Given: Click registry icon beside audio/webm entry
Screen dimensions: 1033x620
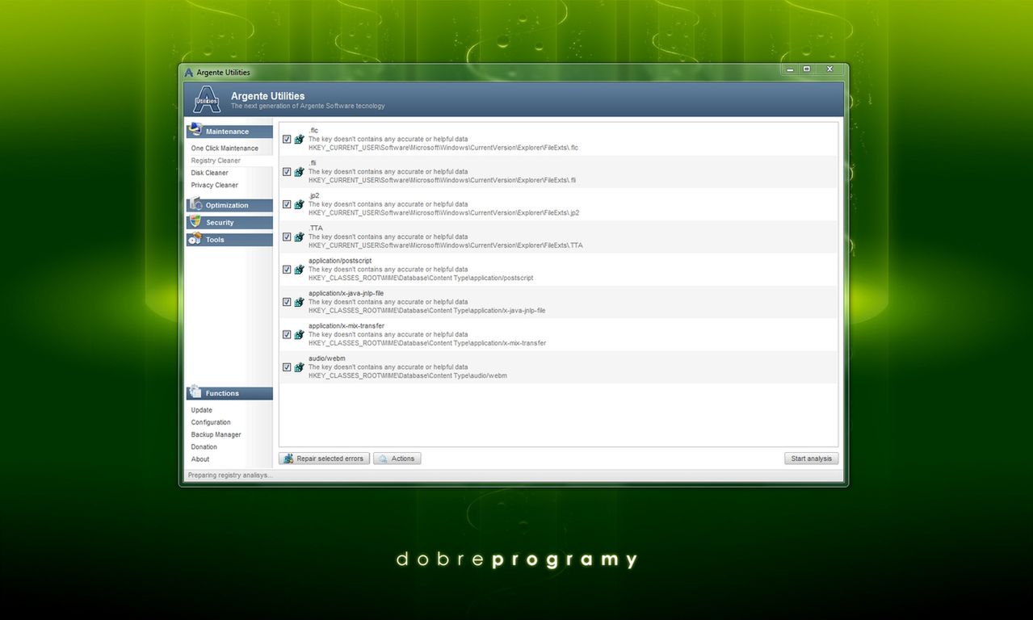Looking at the screenshot, I should (x=299, y=367).
